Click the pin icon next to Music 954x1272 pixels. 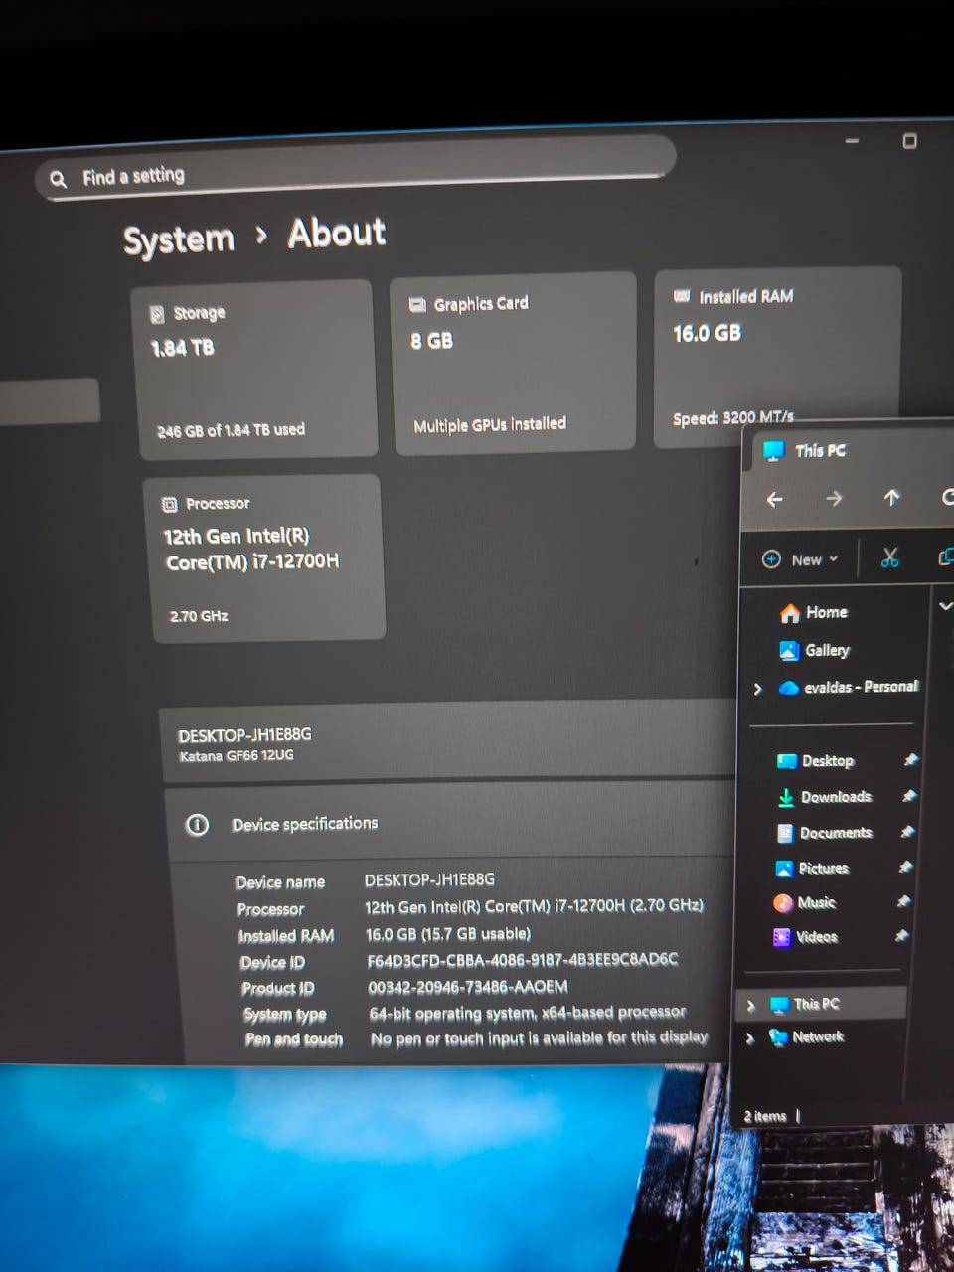(x=903, y=901)
